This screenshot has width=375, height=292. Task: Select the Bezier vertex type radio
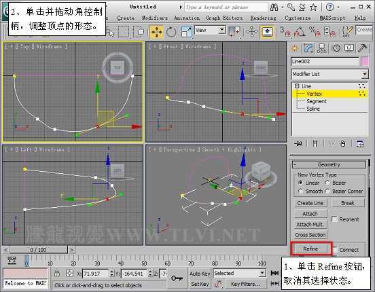(327, 183)
